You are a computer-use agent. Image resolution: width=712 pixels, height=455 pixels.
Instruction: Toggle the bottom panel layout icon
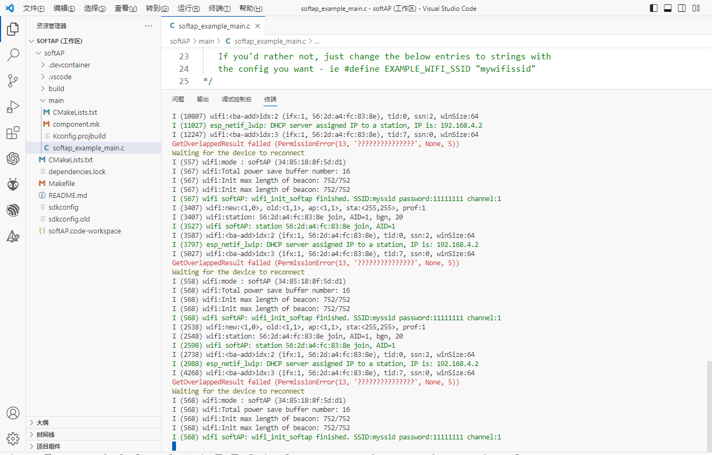(x=668, y=8)
